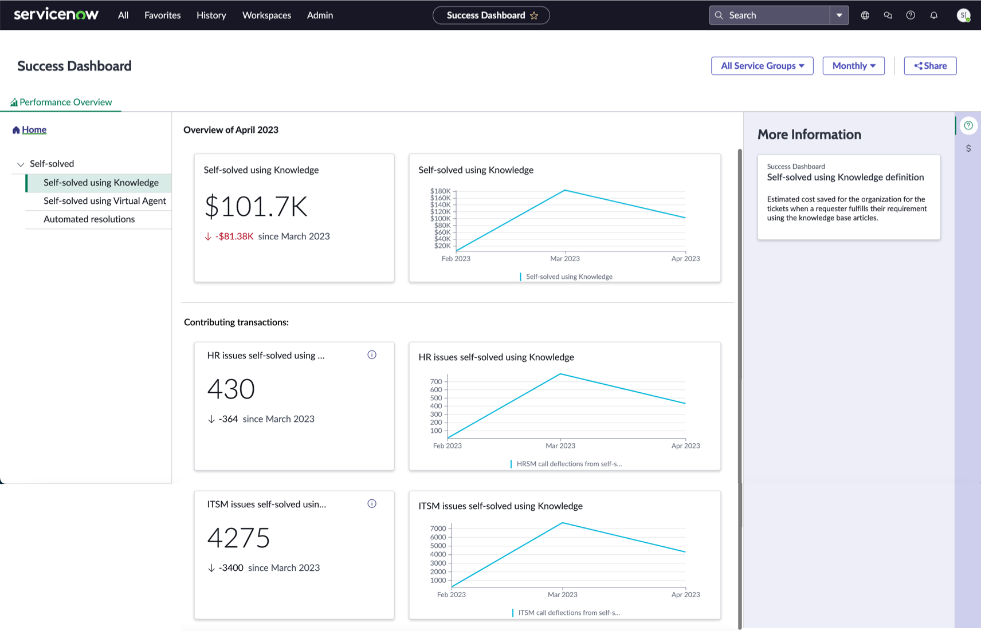Click the Contributing transactions heading
The height and width of the screenshot is (631, 981).
click(236, 322)
